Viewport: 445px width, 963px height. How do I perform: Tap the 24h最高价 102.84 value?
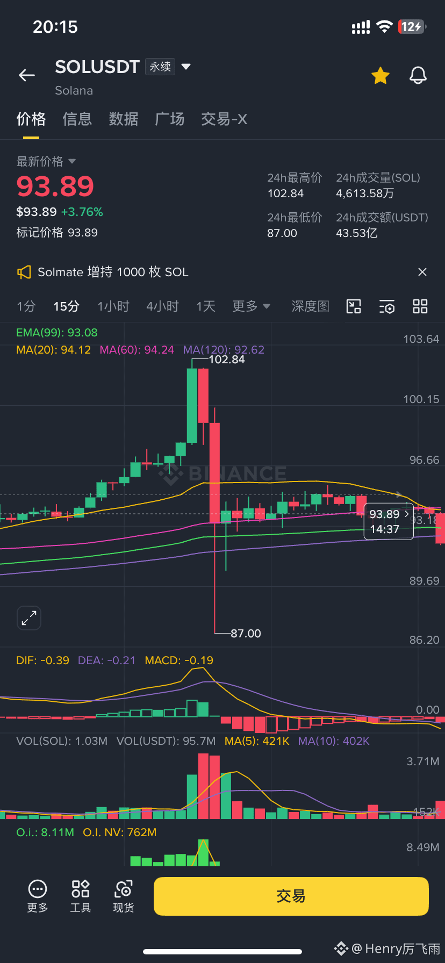coord(285,193)
